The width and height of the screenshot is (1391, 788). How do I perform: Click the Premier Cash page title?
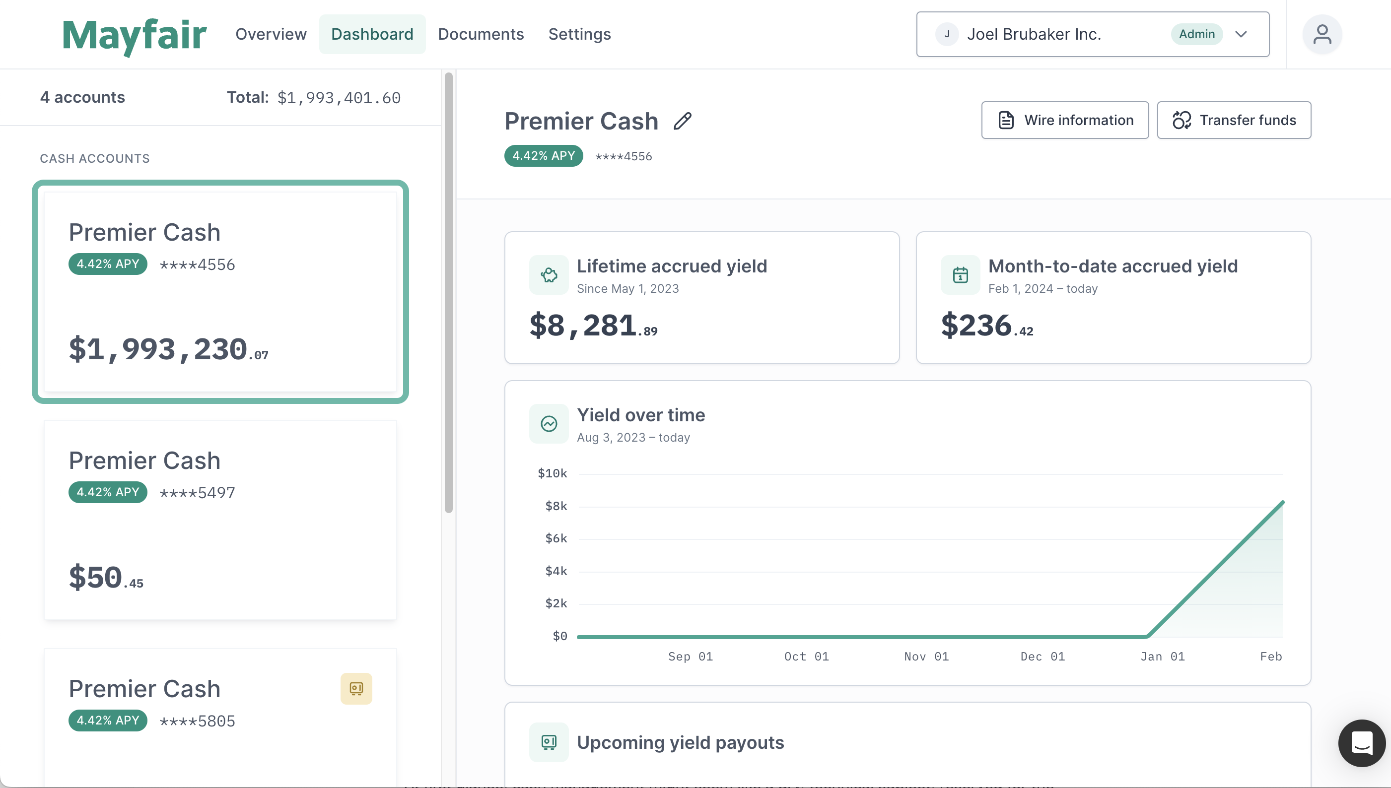[581, 121]
